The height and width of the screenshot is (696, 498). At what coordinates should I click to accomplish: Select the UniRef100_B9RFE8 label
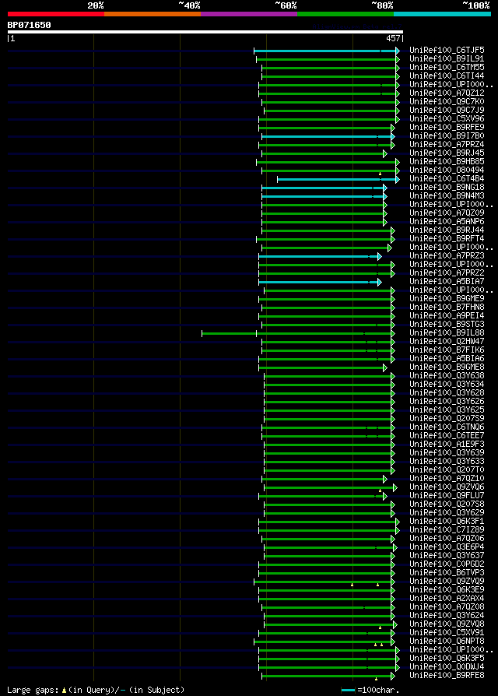pos(447,676)
